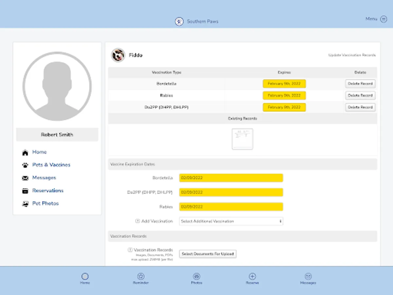Open Pet Photos from the sidebar
This screenshot has width=393, height=295.
coord(45,203)
